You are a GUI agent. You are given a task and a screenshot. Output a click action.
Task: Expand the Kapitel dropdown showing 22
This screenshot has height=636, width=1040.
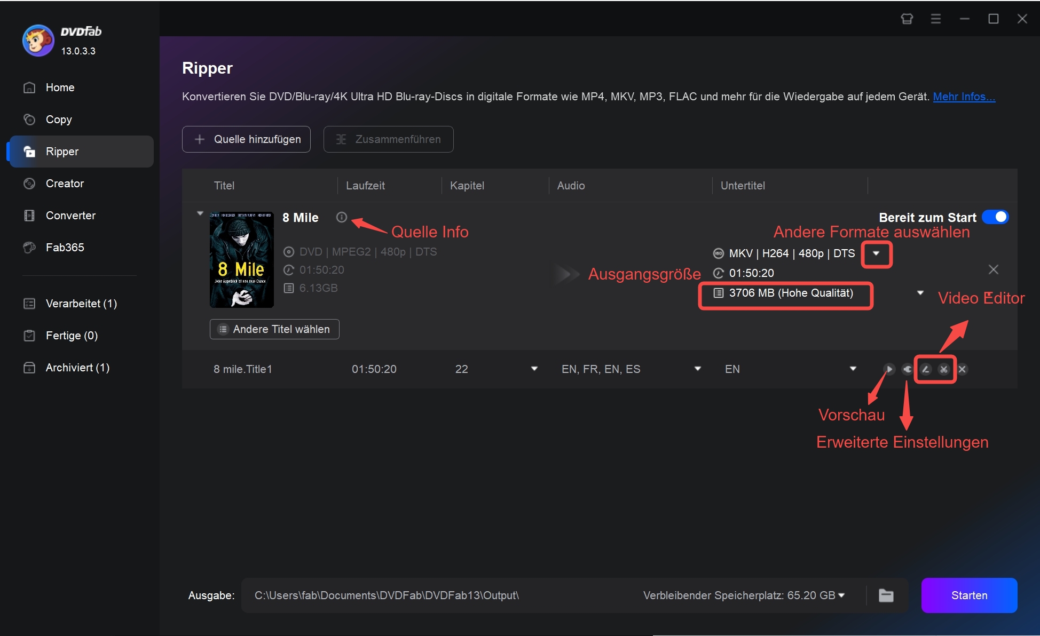[x=534, y=369]
